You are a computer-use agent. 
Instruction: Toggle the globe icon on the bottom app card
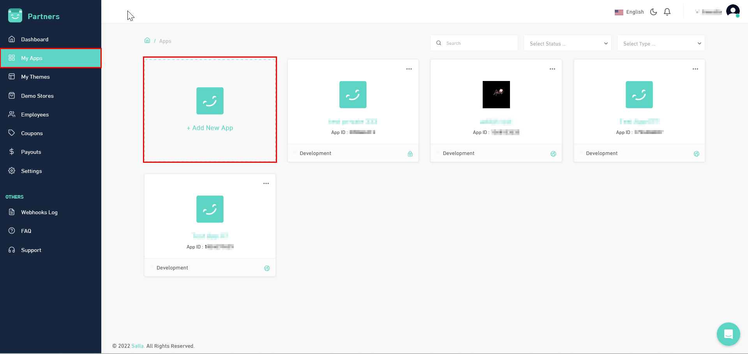267,268
